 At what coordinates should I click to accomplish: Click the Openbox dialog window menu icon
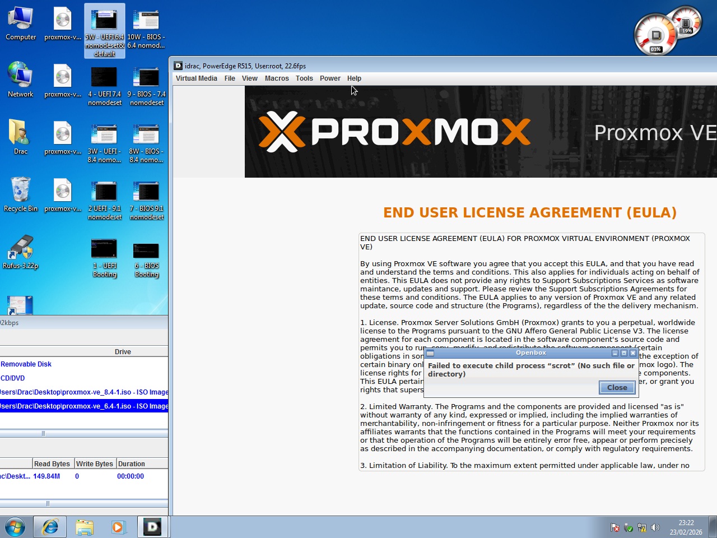(430, 353)
